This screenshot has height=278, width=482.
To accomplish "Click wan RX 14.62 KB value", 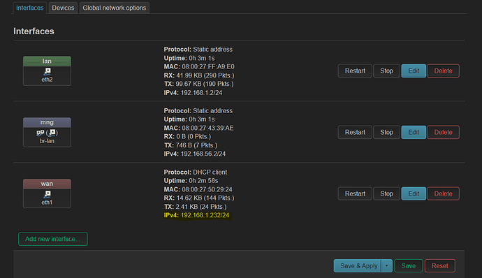I will click(x=205, y=198).
